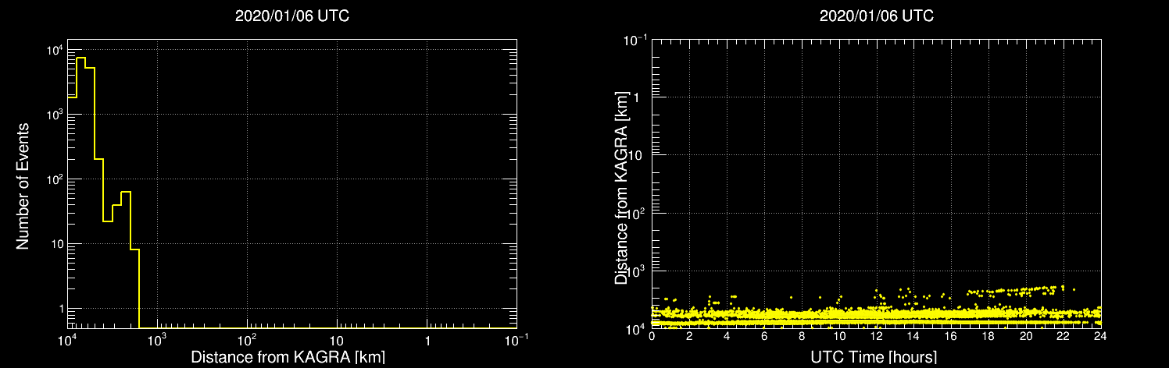Click the UTC time tick label 12

[x=876, y=335]
